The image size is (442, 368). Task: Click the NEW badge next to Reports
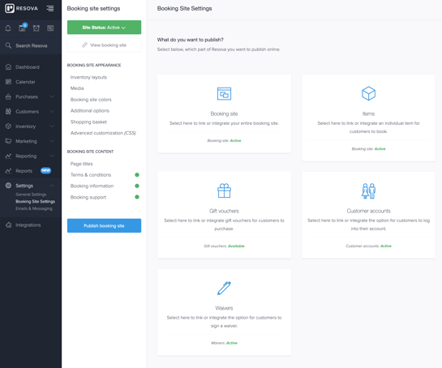click(x=45, y=170)
